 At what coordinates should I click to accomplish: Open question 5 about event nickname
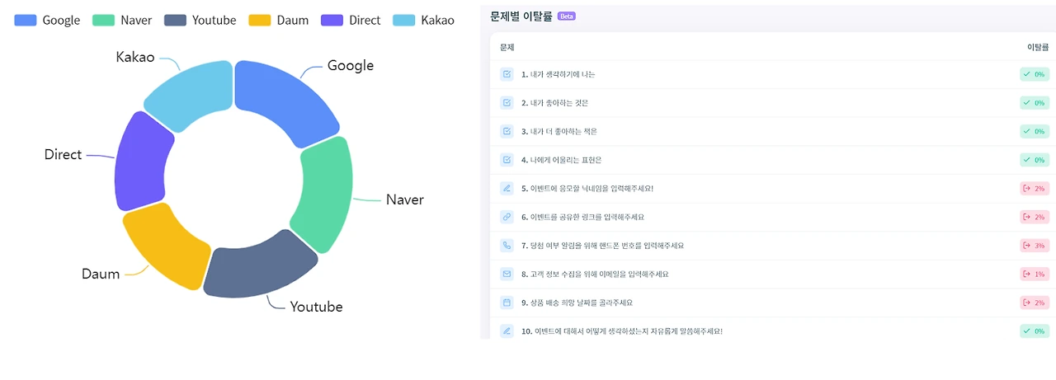click(x=587, y=189)
